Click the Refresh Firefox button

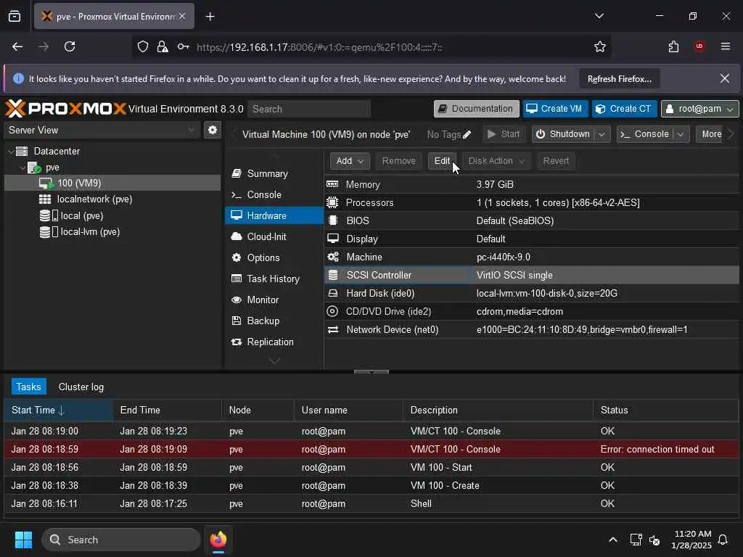620,79
